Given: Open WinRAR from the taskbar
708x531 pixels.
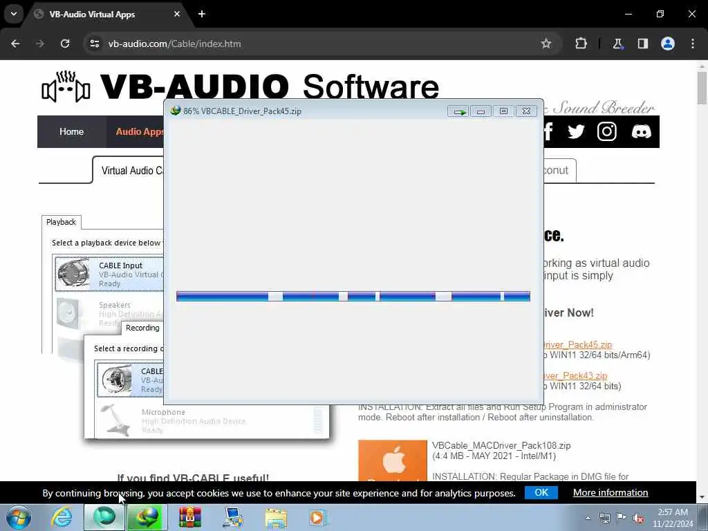Looking at the screenshot, I should tap(190, 517).
